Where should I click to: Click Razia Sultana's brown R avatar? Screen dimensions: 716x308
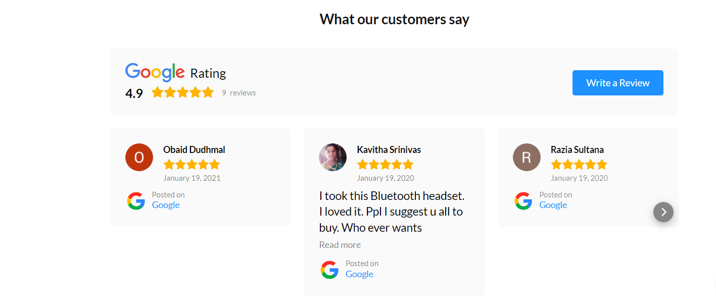(527, 157)
